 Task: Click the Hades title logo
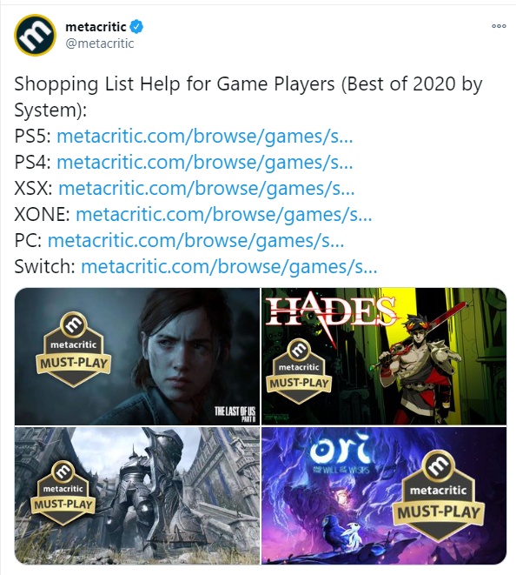tap(331, 312)
